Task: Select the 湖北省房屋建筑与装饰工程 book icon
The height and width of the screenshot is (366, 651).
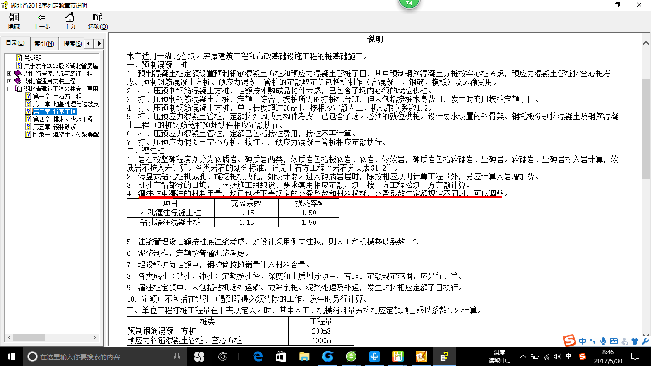Action: click(x=18, y=73)
